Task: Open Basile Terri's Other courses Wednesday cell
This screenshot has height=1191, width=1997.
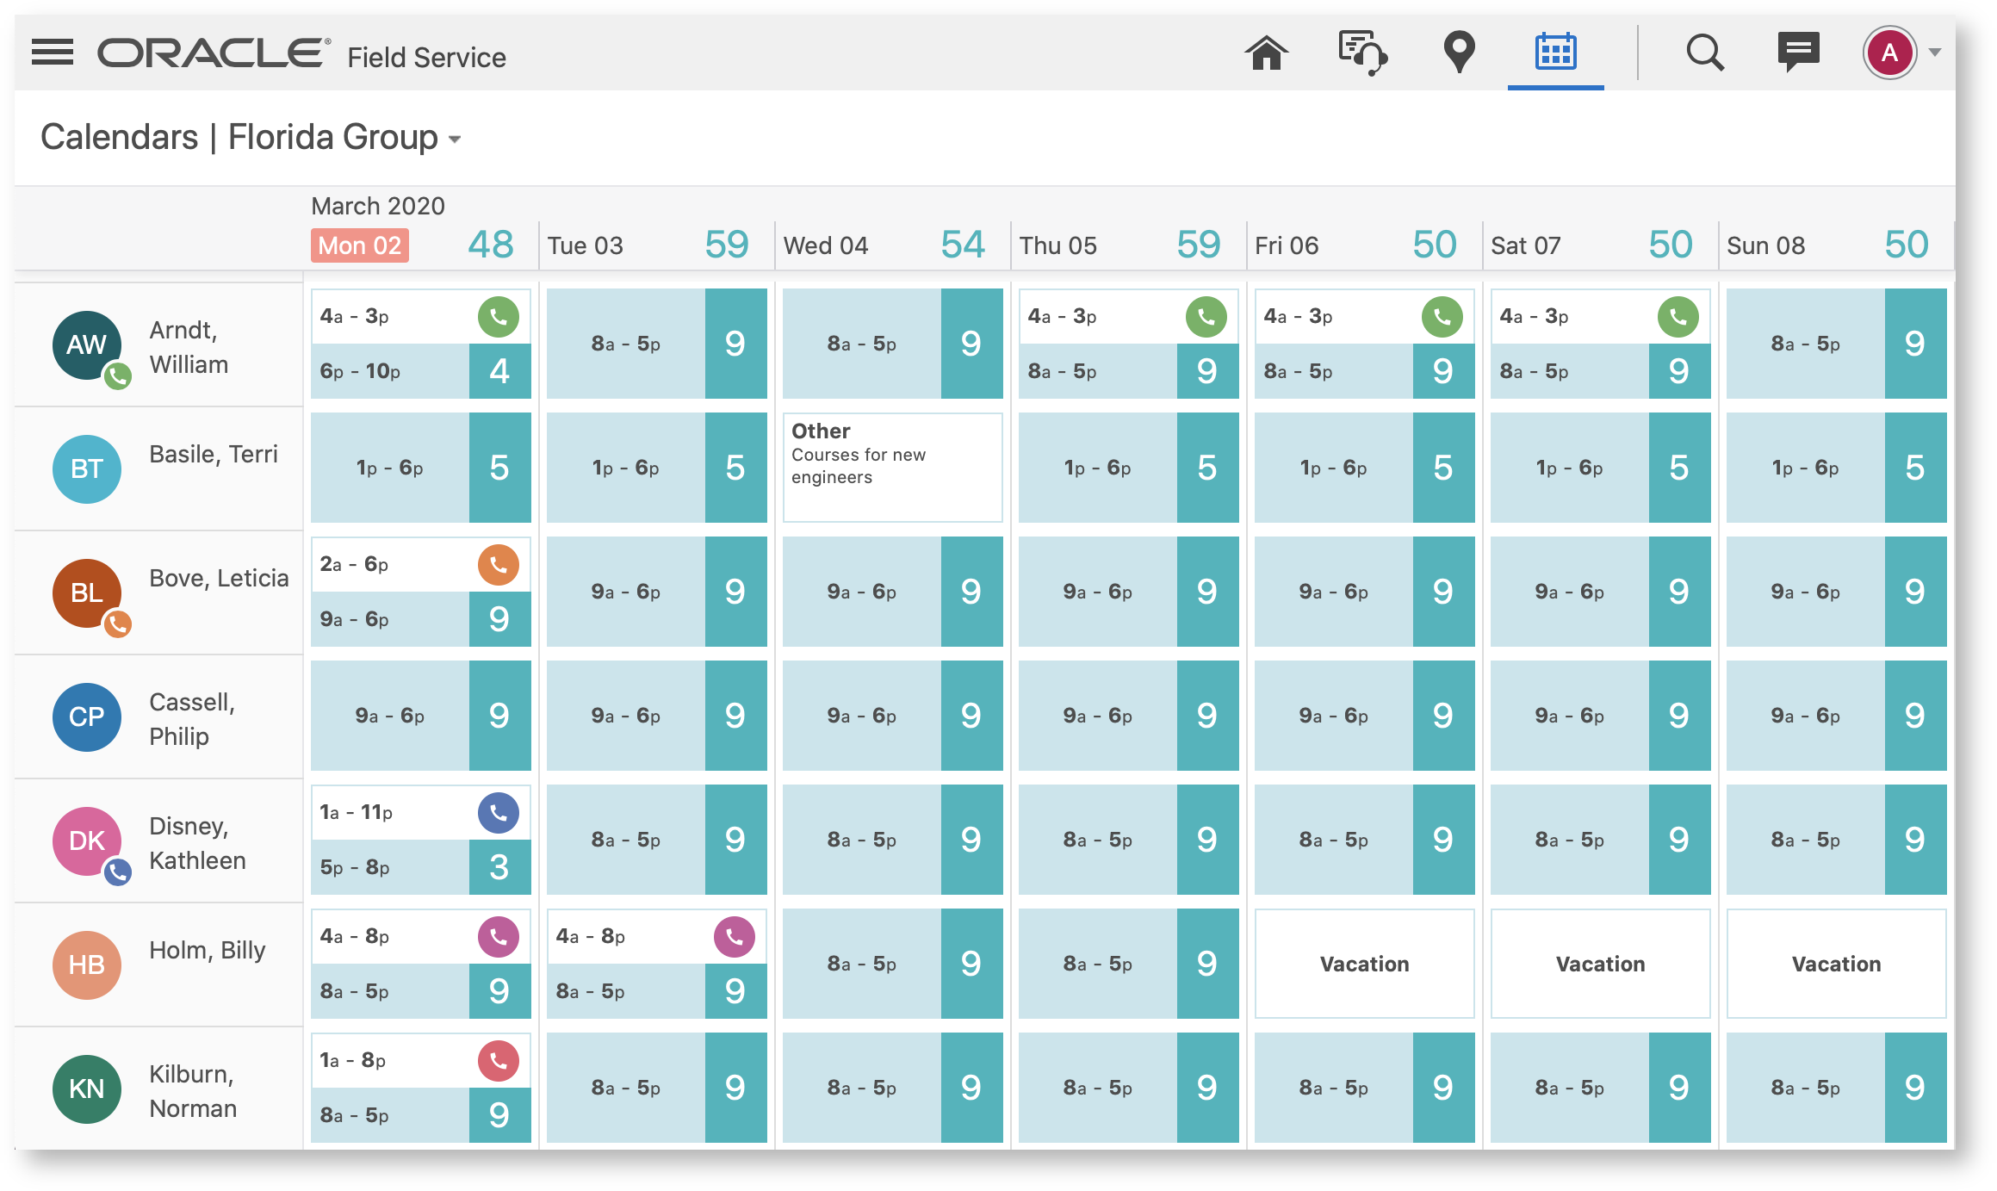Action: [x=892, y=468]
